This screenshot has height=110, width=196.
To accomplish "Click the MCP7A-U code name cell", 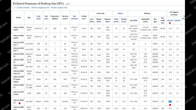I will [38, 37].
